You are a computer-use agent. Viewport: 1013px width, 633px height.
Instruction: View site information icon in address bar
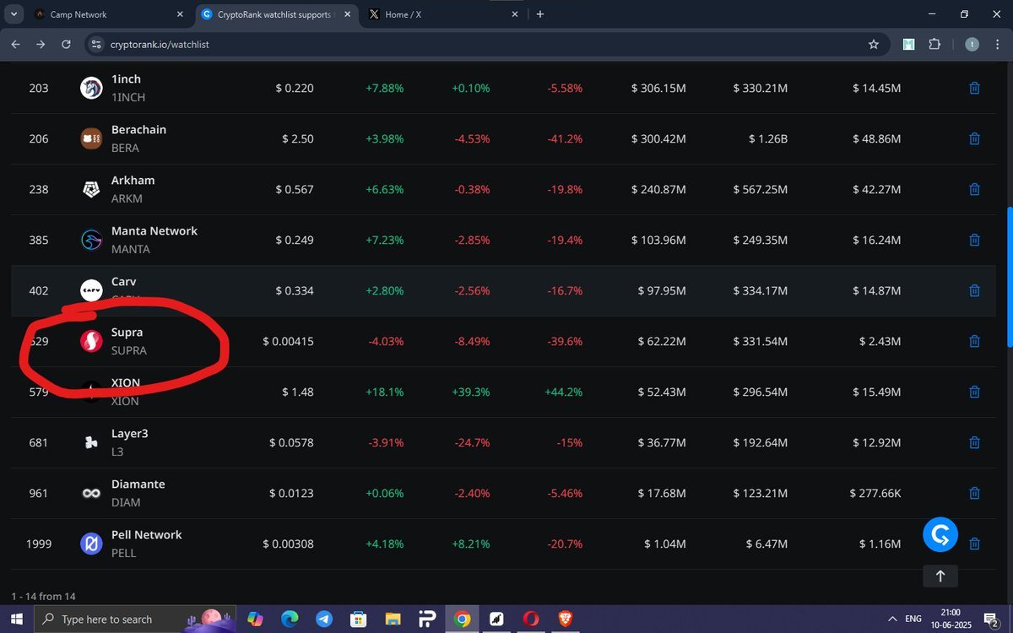pyautogui.click(x=95, y=44)
